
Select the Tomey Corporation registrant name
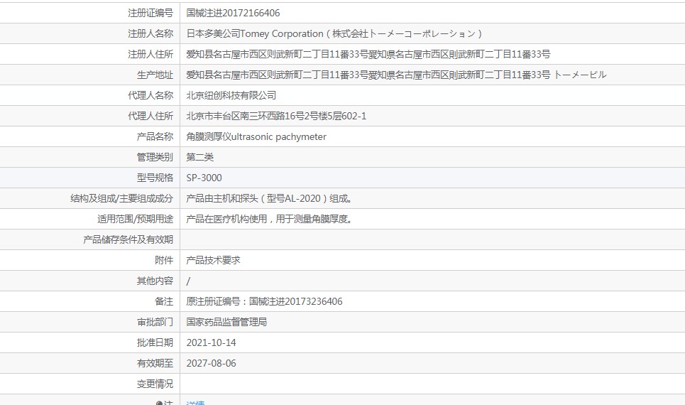tap(334, 33)
